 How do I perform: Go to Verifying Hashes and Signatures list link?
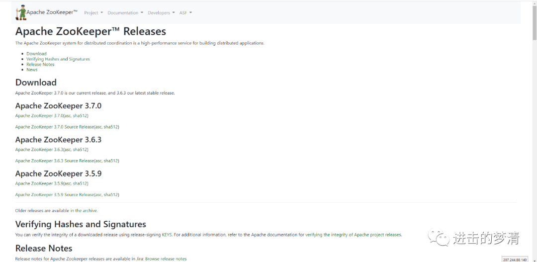click(58, 59)
